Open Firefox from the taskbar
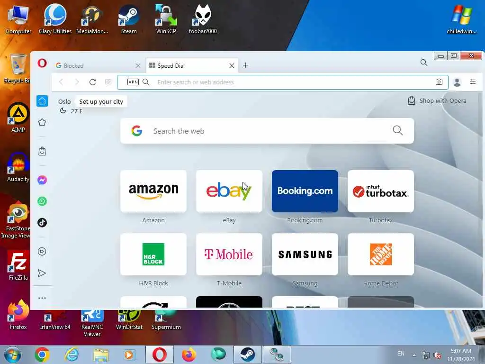Screen dimensions: 485x364 pyautogui.click(x=189, y=355)
